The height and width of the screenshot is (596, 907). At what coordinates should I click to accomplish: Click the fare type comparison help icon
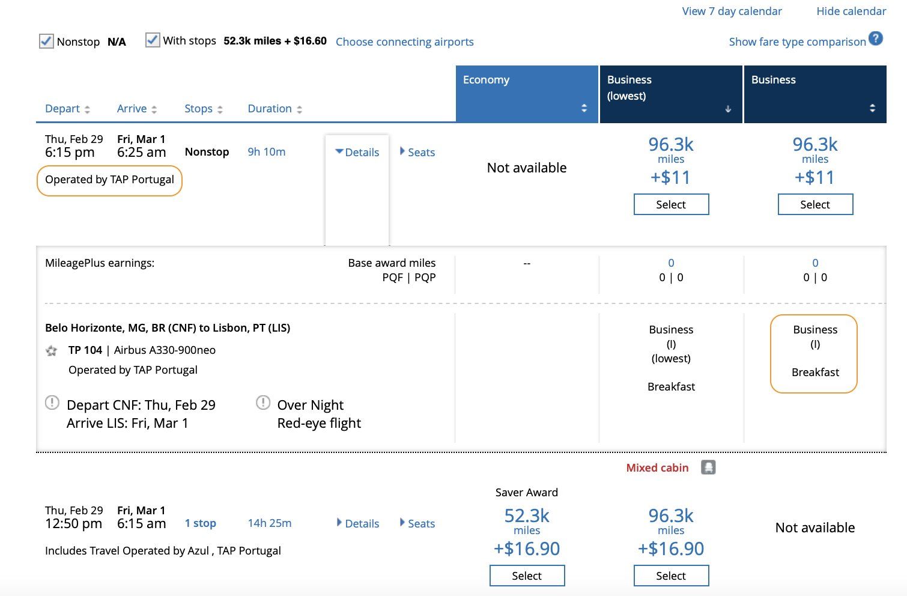tap(876, 39)
